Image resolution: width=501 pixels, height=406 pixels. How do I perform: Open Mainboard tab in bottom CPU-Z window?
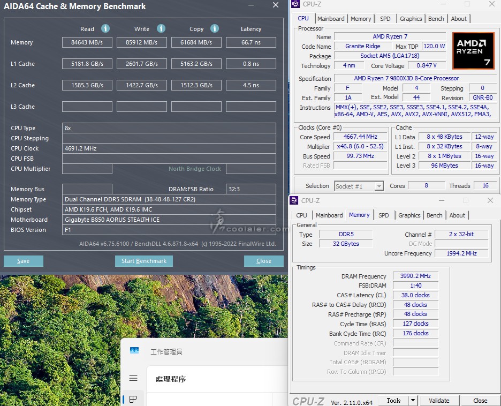tap(329, 215)
